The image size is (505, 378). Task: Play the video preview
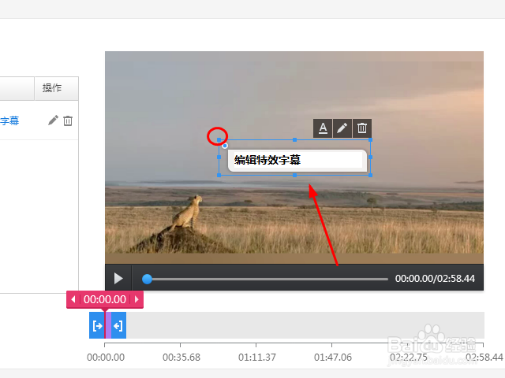point(118,278)
